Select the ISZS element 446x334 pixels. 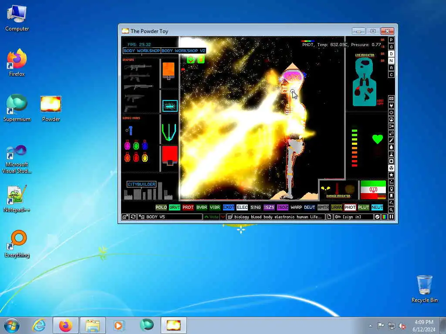tap(269, 207)
